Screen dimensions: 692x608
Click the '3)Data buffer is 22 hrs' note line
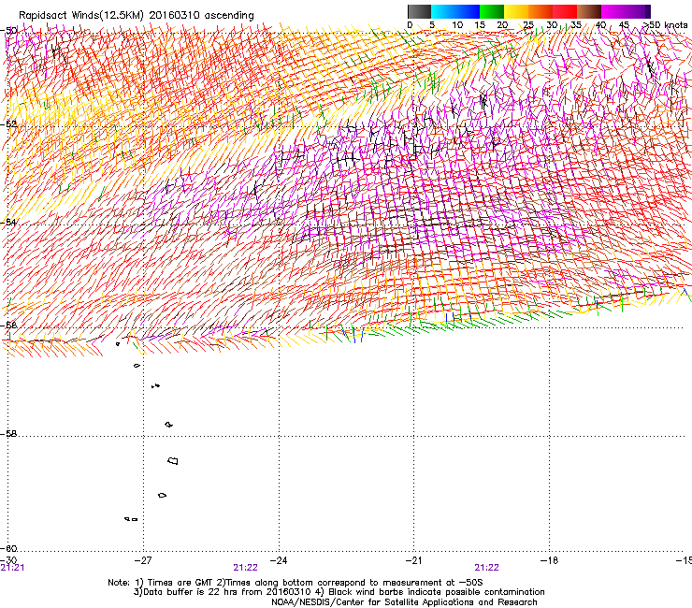[339, 592]
